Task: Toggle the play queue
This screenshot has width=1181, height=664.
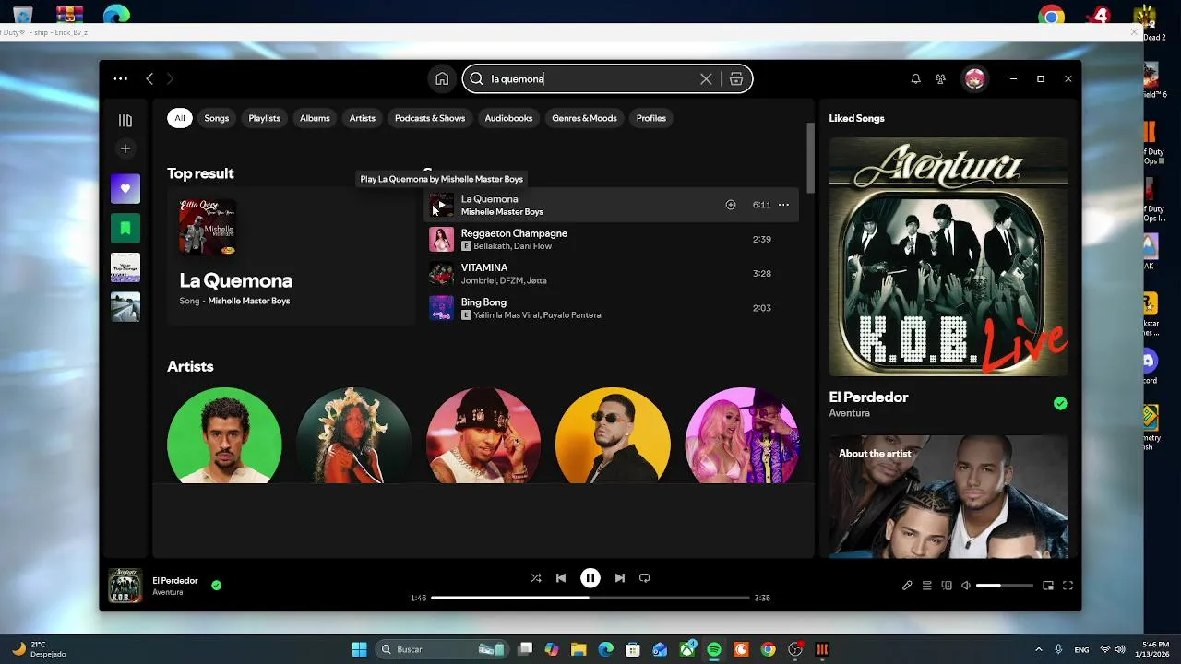Action: coord(926,586)
